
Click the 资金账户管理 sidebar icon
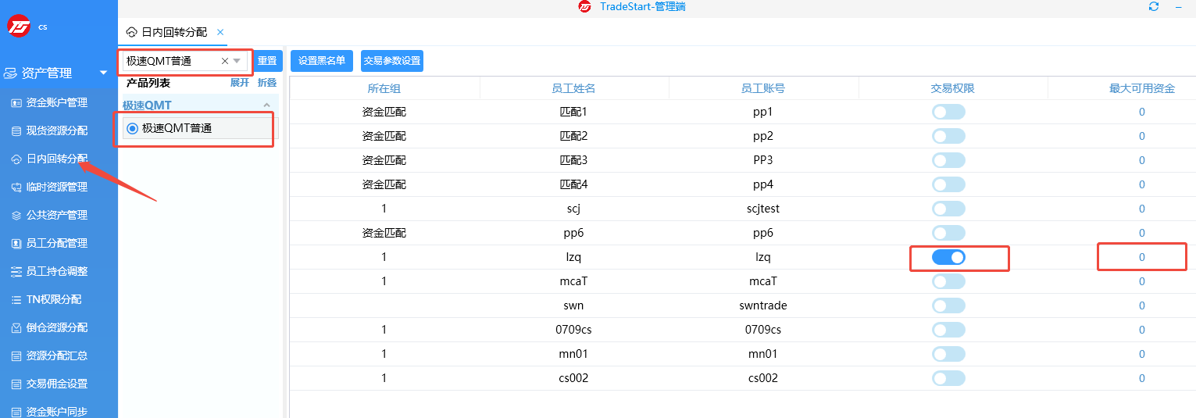16,102
